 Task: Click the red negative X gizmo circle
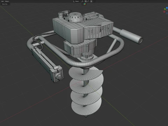click(164, 12)
